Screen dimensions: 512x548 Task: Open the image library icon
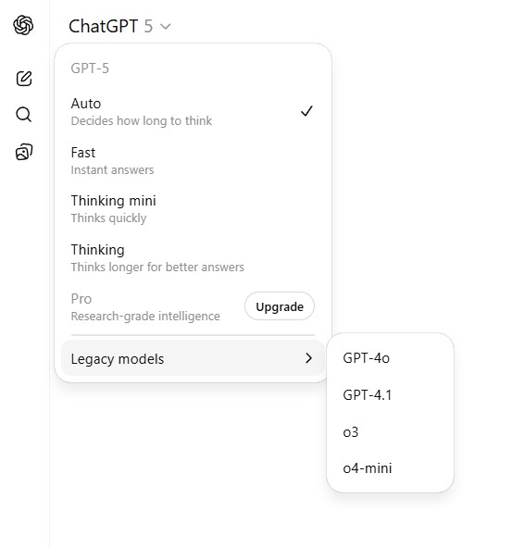click(x=24, y=152)
